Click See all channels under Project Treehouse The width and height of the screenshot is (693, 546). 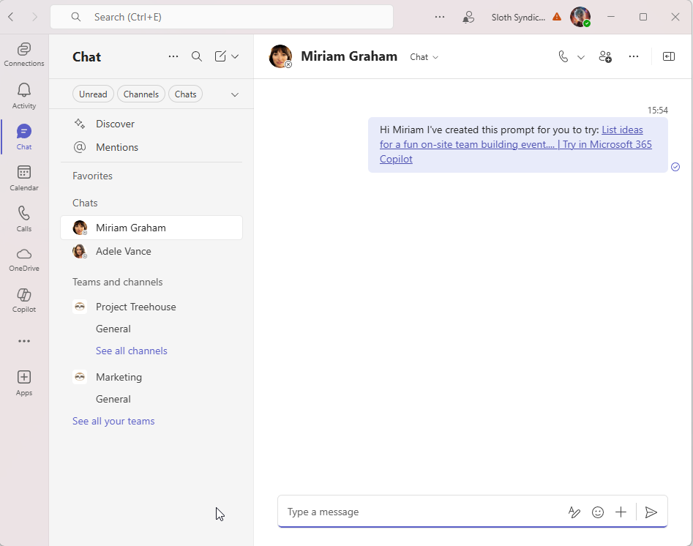[x=131, y=351]
